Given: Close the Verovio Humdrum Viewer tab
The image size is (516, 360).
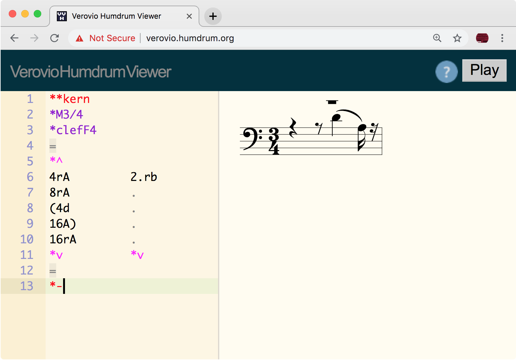Looking at the screenshot, I should (x=189, y=16).
